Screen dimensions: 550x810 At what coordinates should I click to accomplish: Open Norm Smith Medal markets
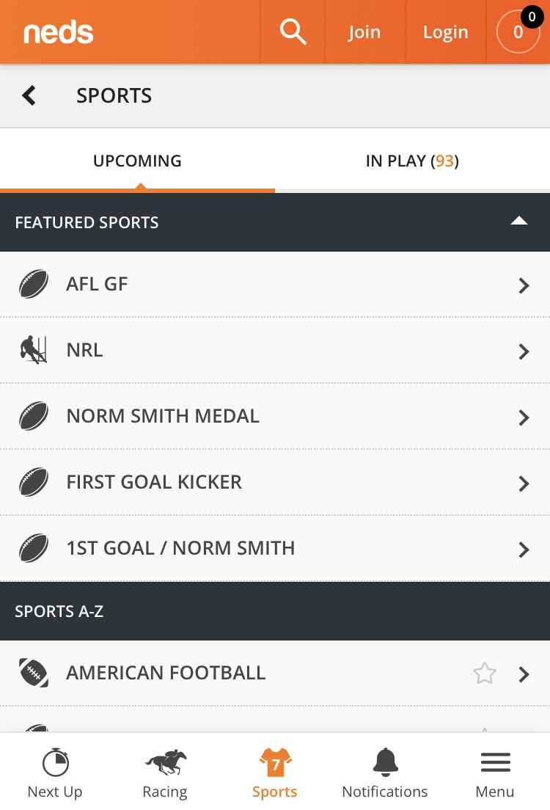click(x=275, y=416)
